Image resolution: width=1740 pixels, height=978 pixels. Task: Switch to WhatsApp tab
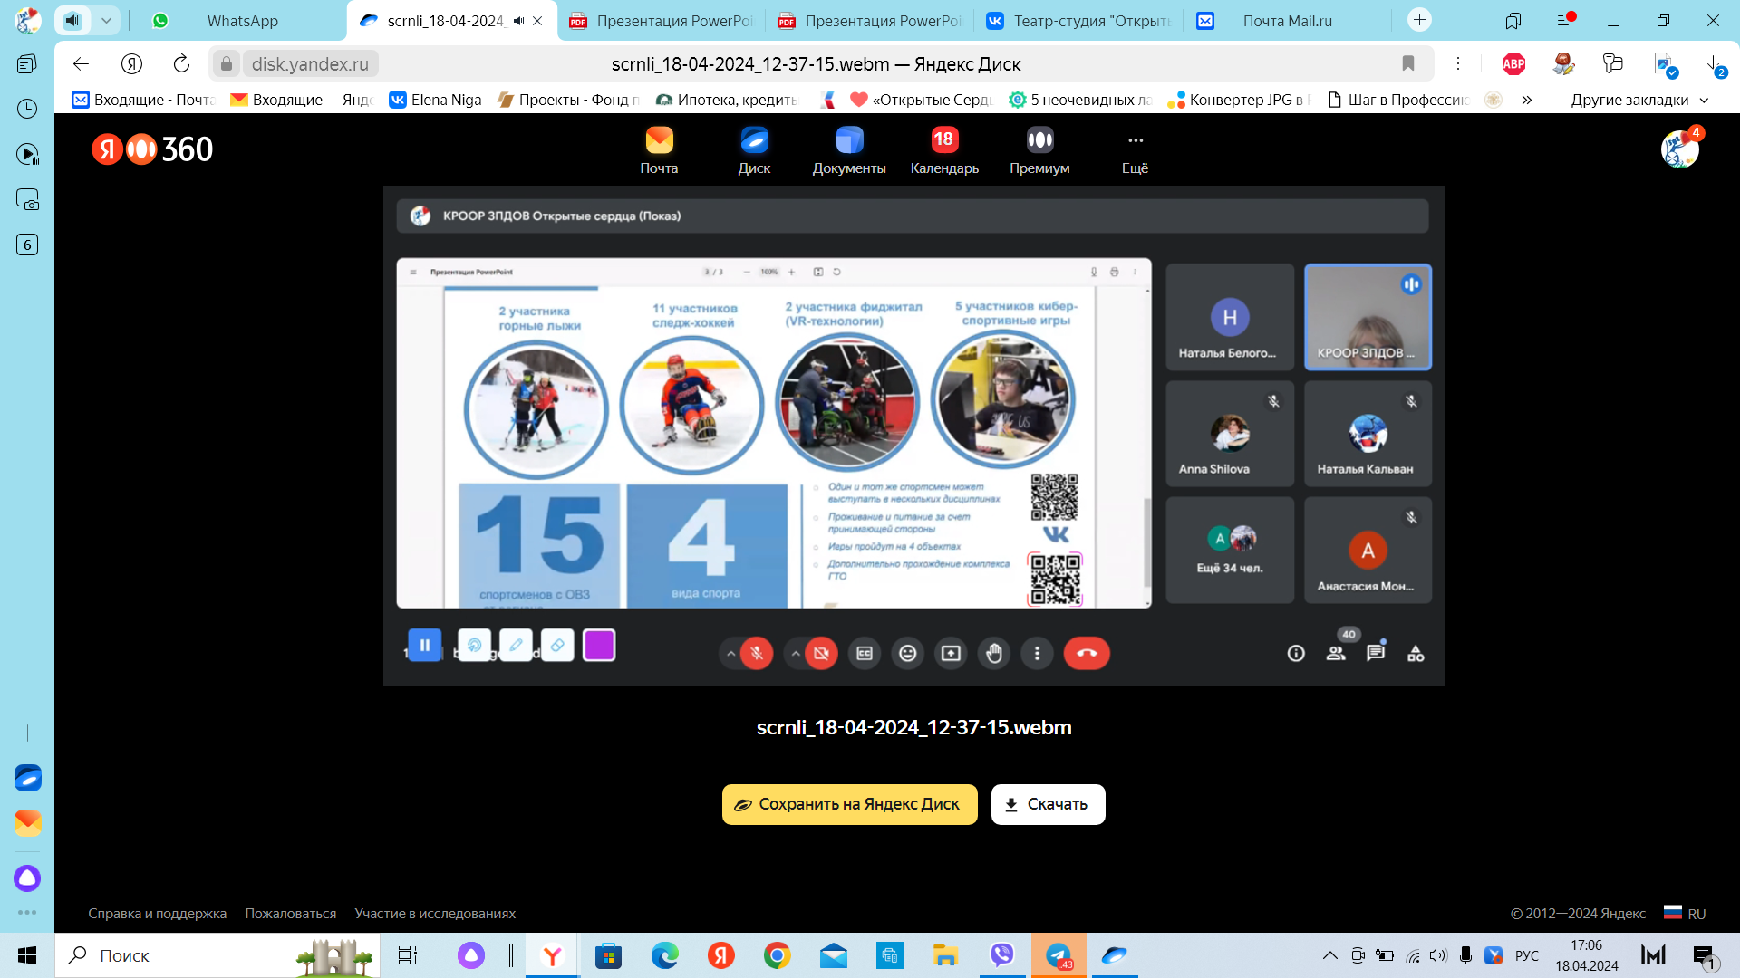point(242,21)
